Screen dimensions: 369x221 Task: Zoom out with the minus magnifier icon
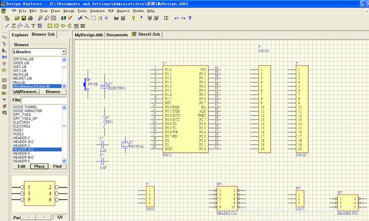47,18
